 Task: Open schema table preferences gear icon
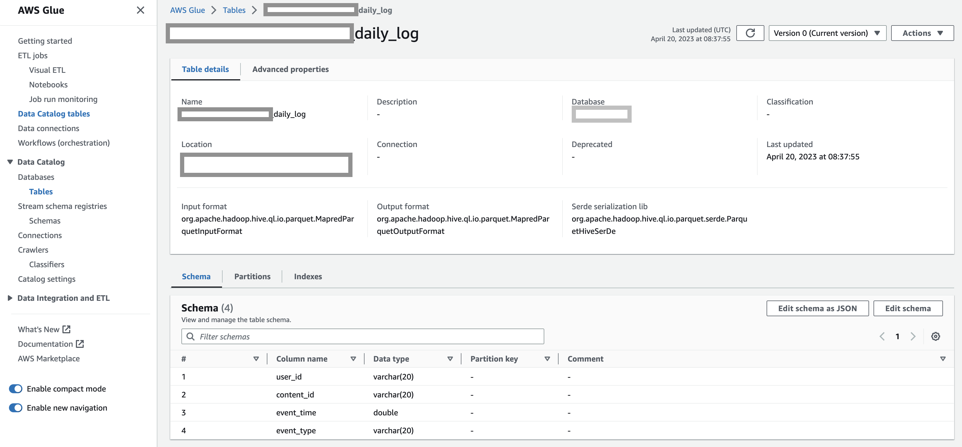tap(935, 336)
